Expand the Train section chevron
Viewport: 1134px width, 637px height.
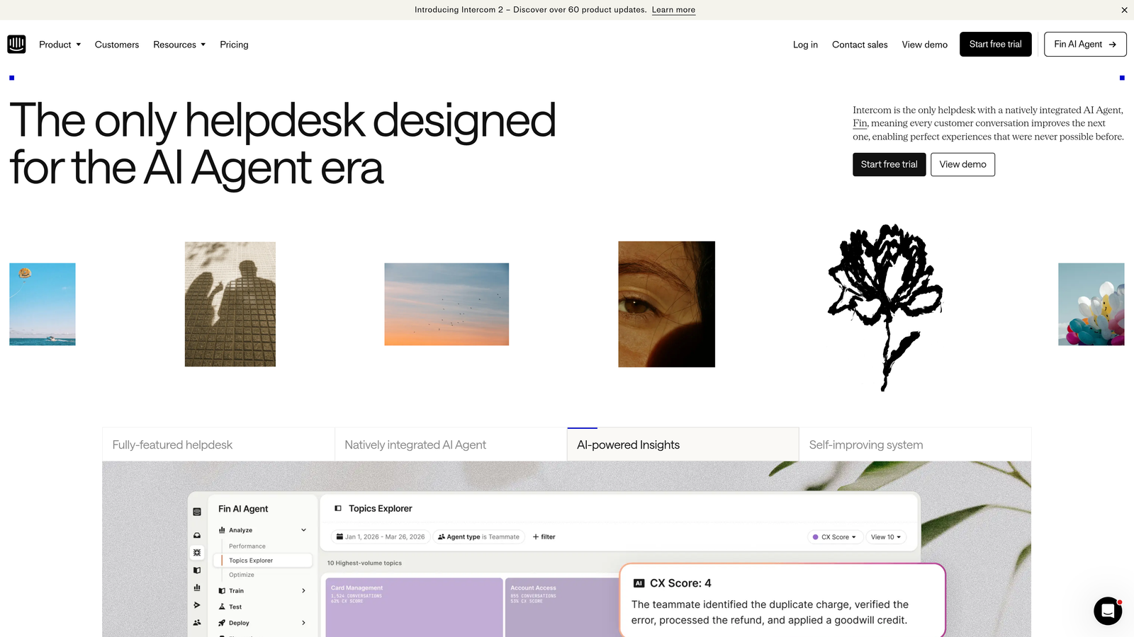(x=303, y=590)
